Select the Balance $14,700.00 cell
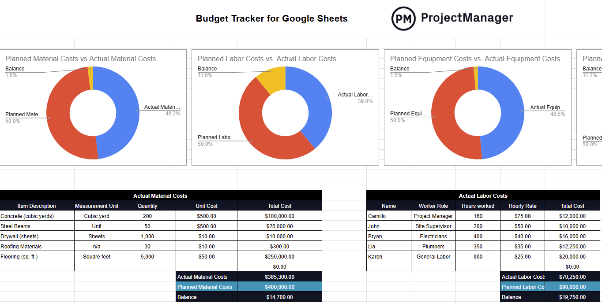The width and height of the screenshot is (602, 303). [279, 297]
